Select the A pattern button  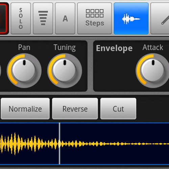(x=65, y=19)
